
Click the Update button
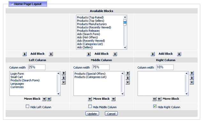92,114
